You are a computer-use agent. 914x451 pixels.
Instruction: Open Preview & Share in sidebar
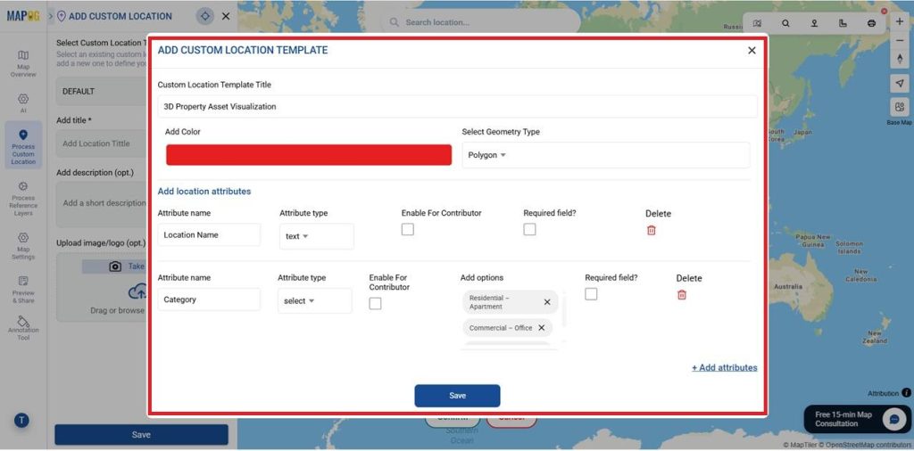tap(23, 289)
